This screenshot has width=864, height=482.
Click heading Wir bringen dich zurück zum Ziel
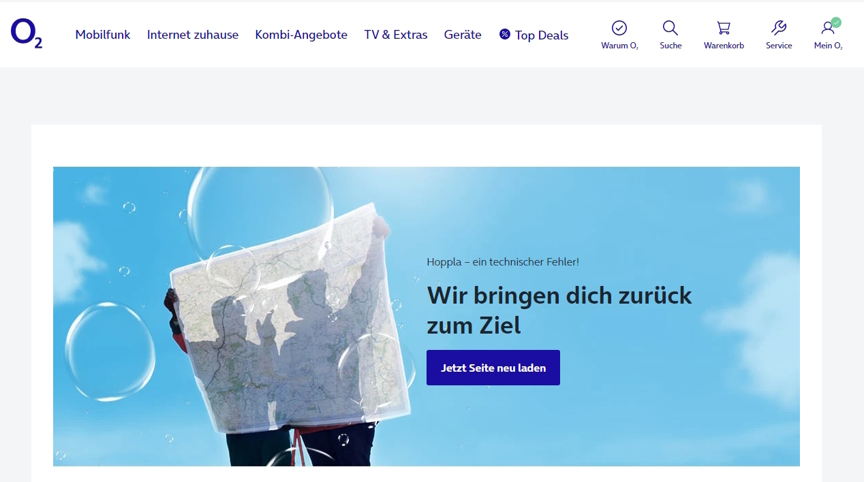[559, 310]
